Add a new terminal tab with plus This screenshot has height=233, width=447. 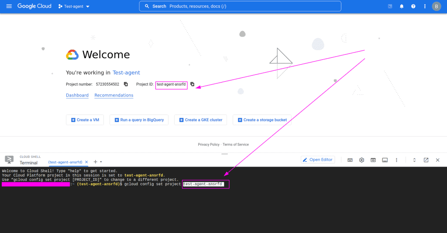(x=96, y=162)
